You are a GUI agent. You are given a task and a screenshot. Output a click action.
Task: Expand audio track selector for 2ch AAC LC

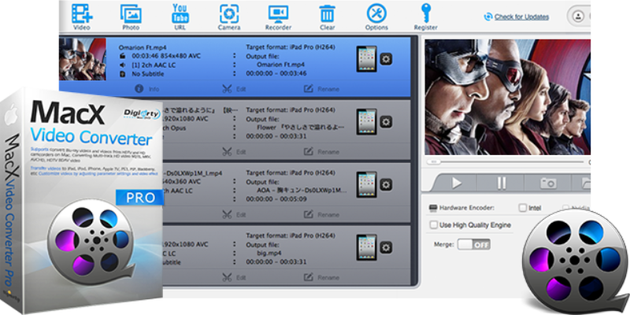(x=235, y=65)
